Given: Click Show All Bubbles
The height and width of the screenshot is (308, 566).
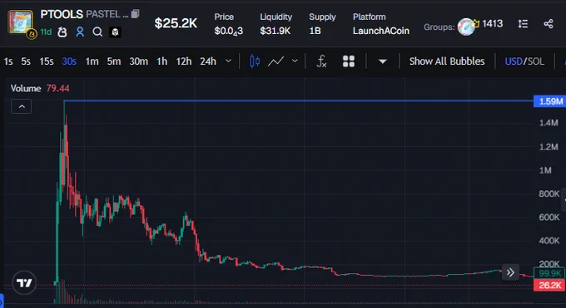Looking at the screenshot, I should [447, 61].
